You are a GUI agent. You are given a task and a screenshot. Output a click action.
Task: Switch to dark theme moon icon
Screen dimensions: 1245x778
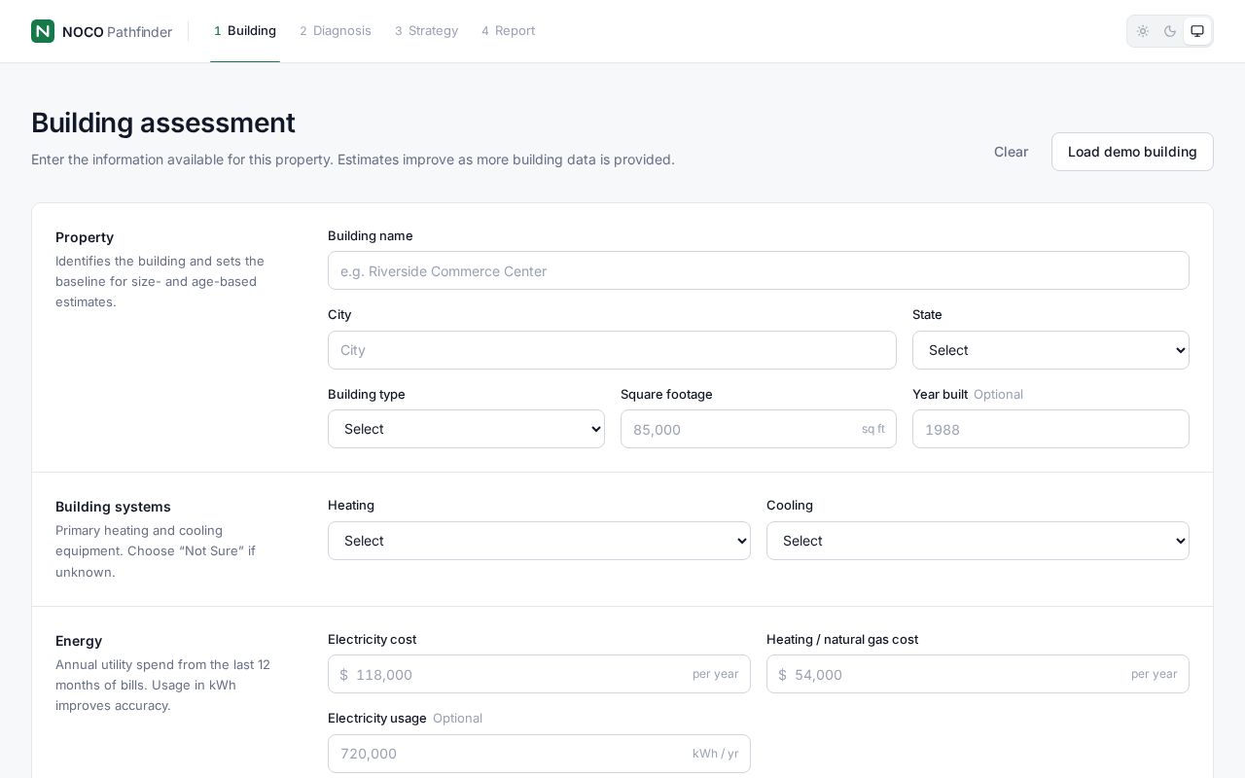1170,31
